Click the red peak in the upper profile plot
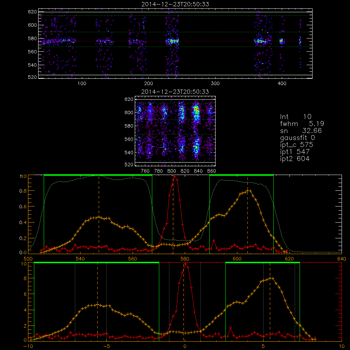The image size is (350, 350). click(175, 177)
